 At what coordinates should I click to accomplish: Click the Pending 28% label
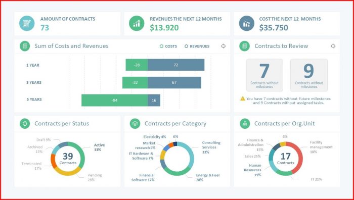tap(95, 177)
